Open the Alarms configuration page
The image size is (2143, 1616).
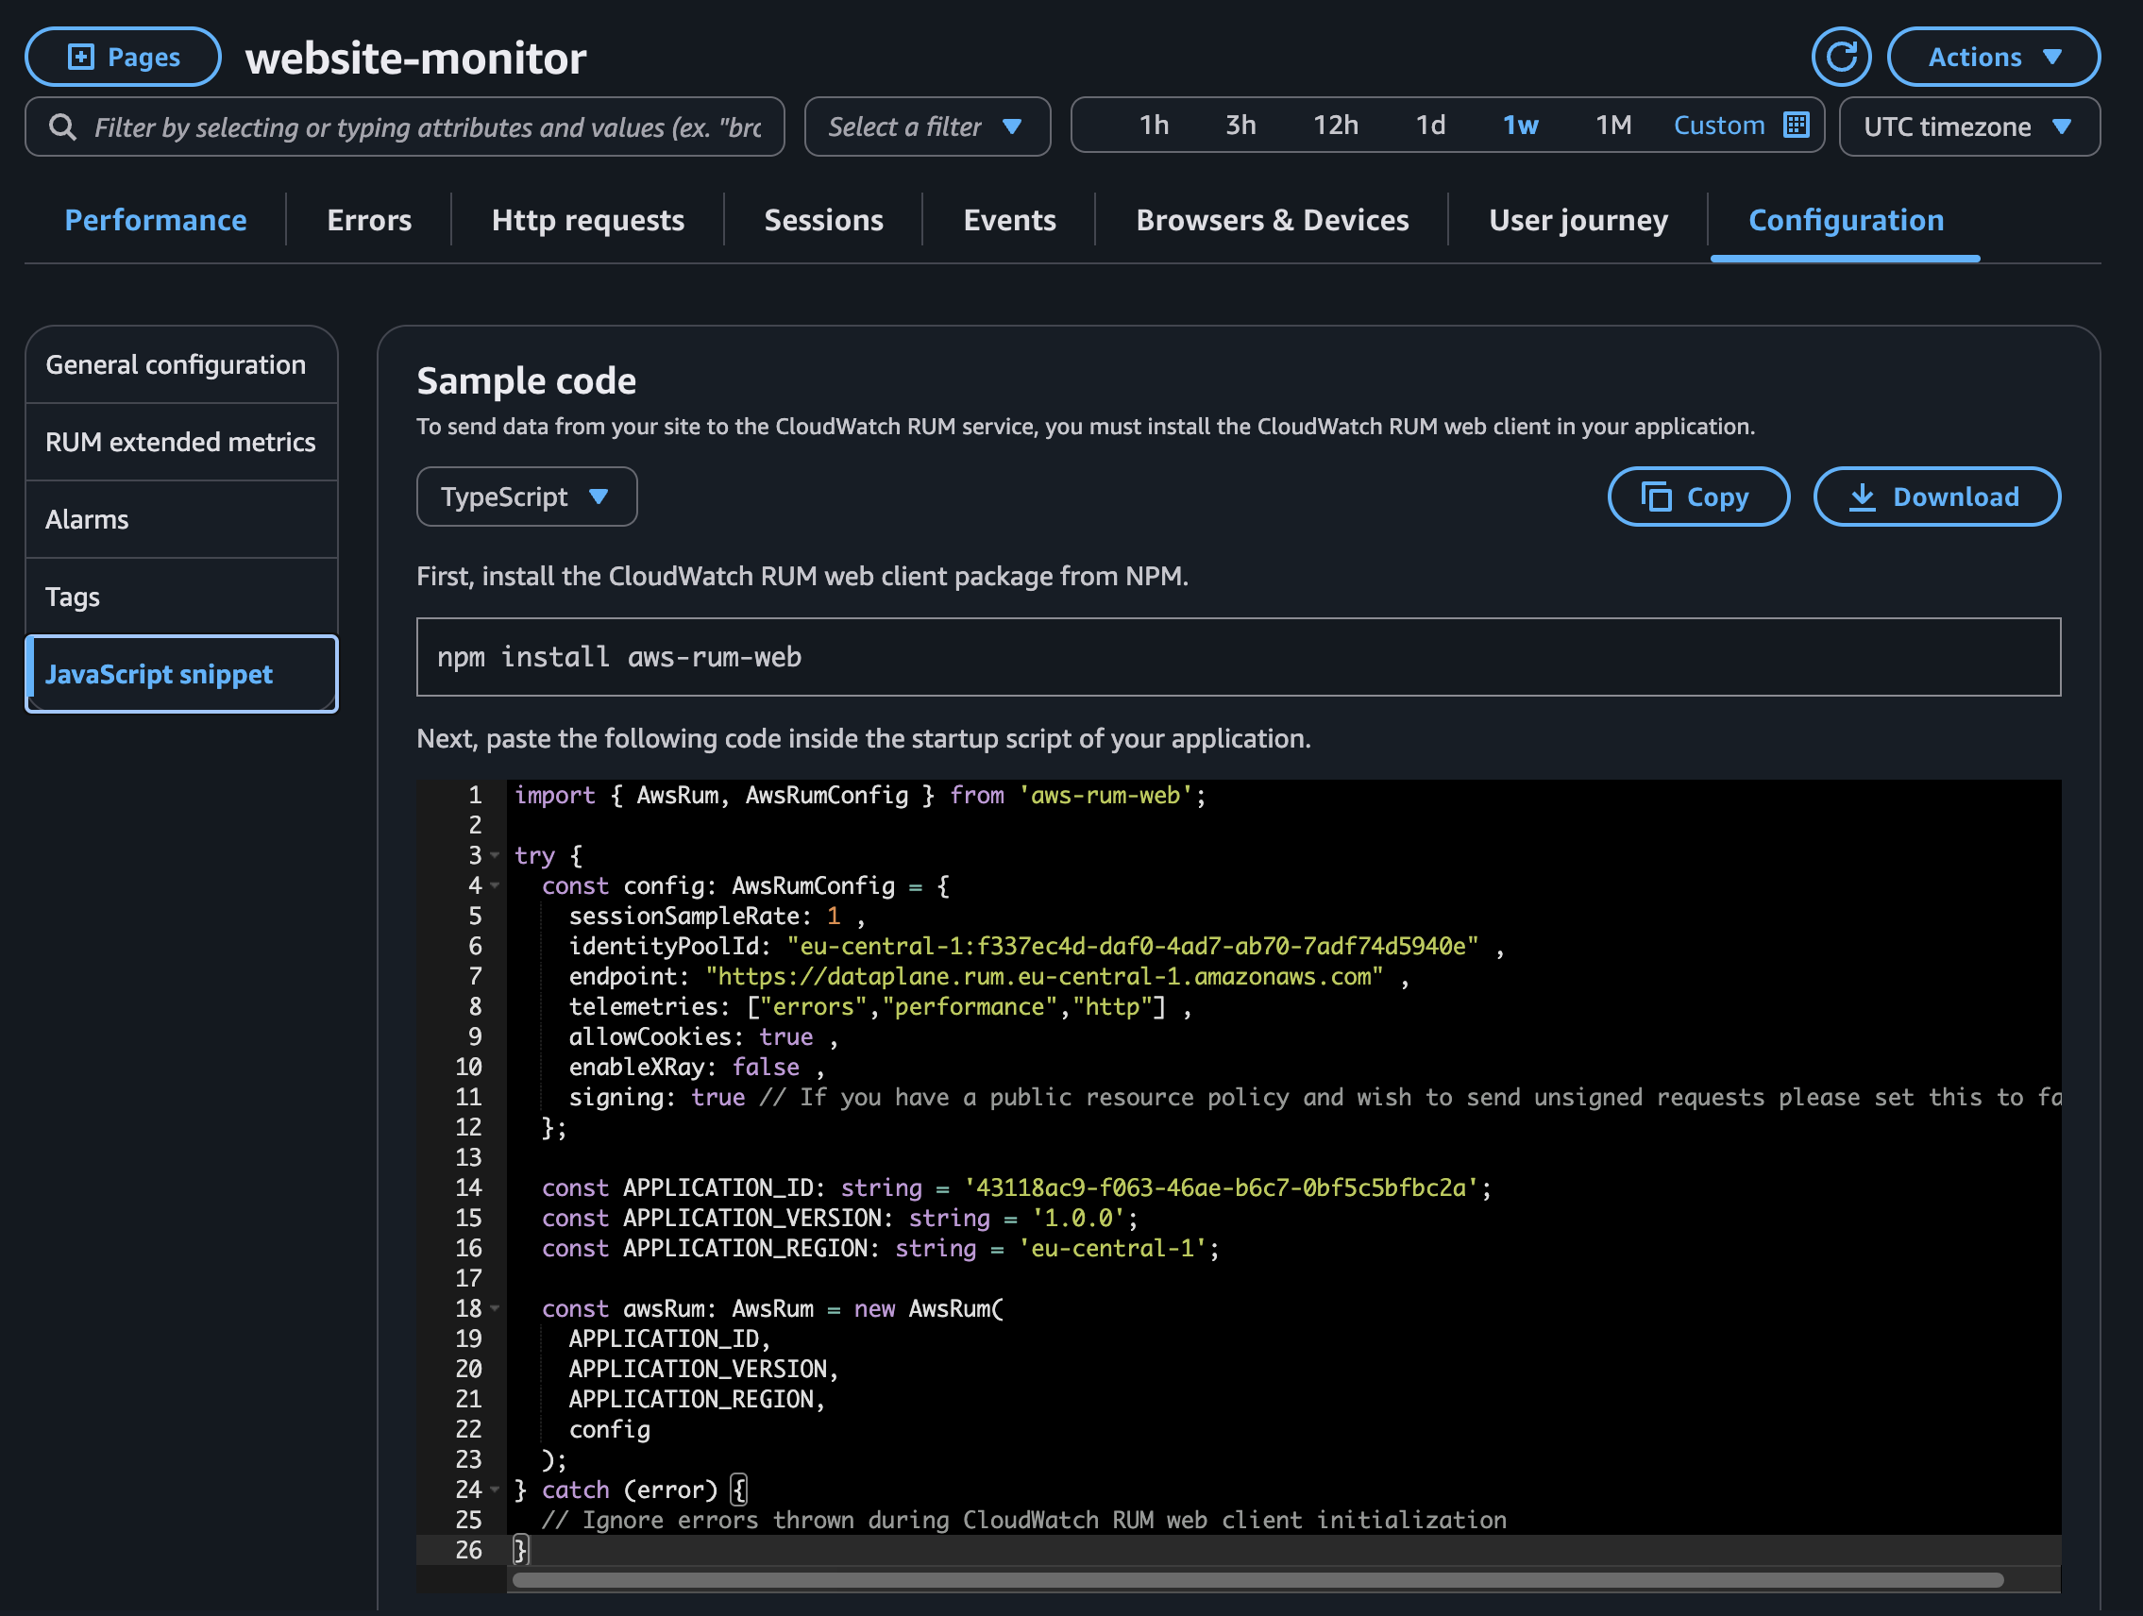(x=86, y=519)
